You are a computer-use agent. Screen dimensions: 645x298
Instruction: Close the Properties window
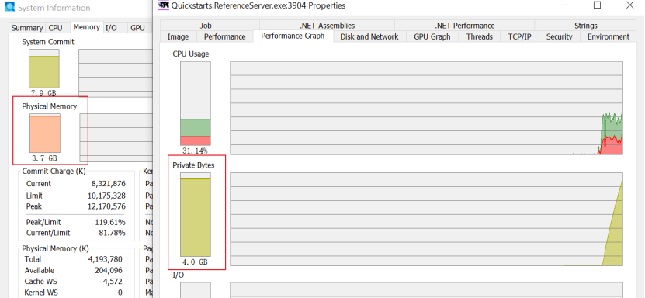[629, 5]
